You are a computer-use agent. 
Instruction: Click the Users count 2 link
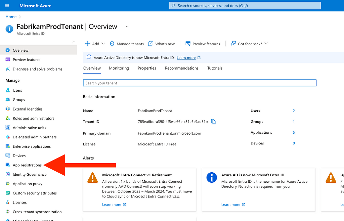click(x=294, y=111)
